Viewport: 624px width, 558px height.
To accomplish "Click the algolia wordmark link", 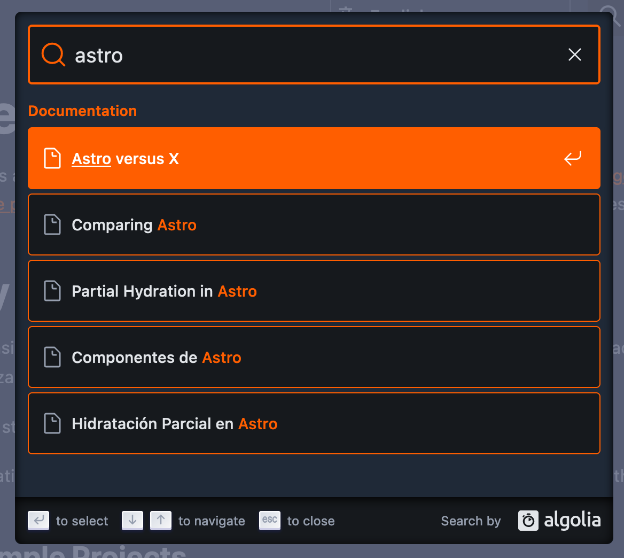I will pyautogui.click(x=573, y=521).
